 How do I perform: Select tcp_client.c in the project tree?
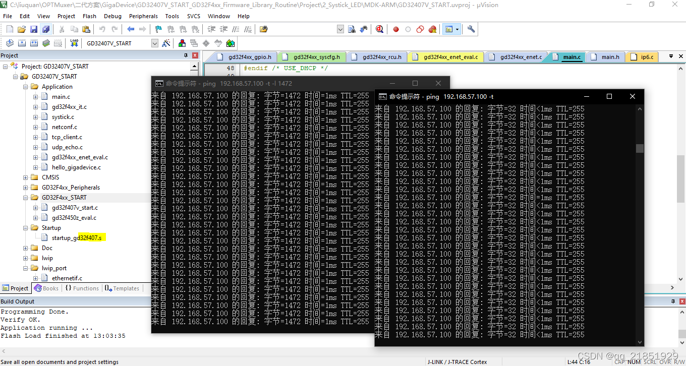[x=67, y=137]
